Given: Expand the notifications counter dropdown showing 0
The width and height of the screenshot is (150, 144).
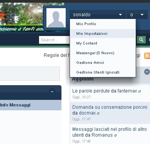Looking at the screenshot, I should coord(137,15).
